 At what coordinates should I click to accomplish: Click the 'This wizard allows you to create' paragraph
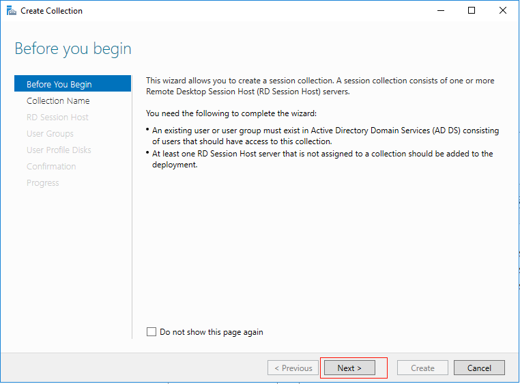click(x=320, y=86)
